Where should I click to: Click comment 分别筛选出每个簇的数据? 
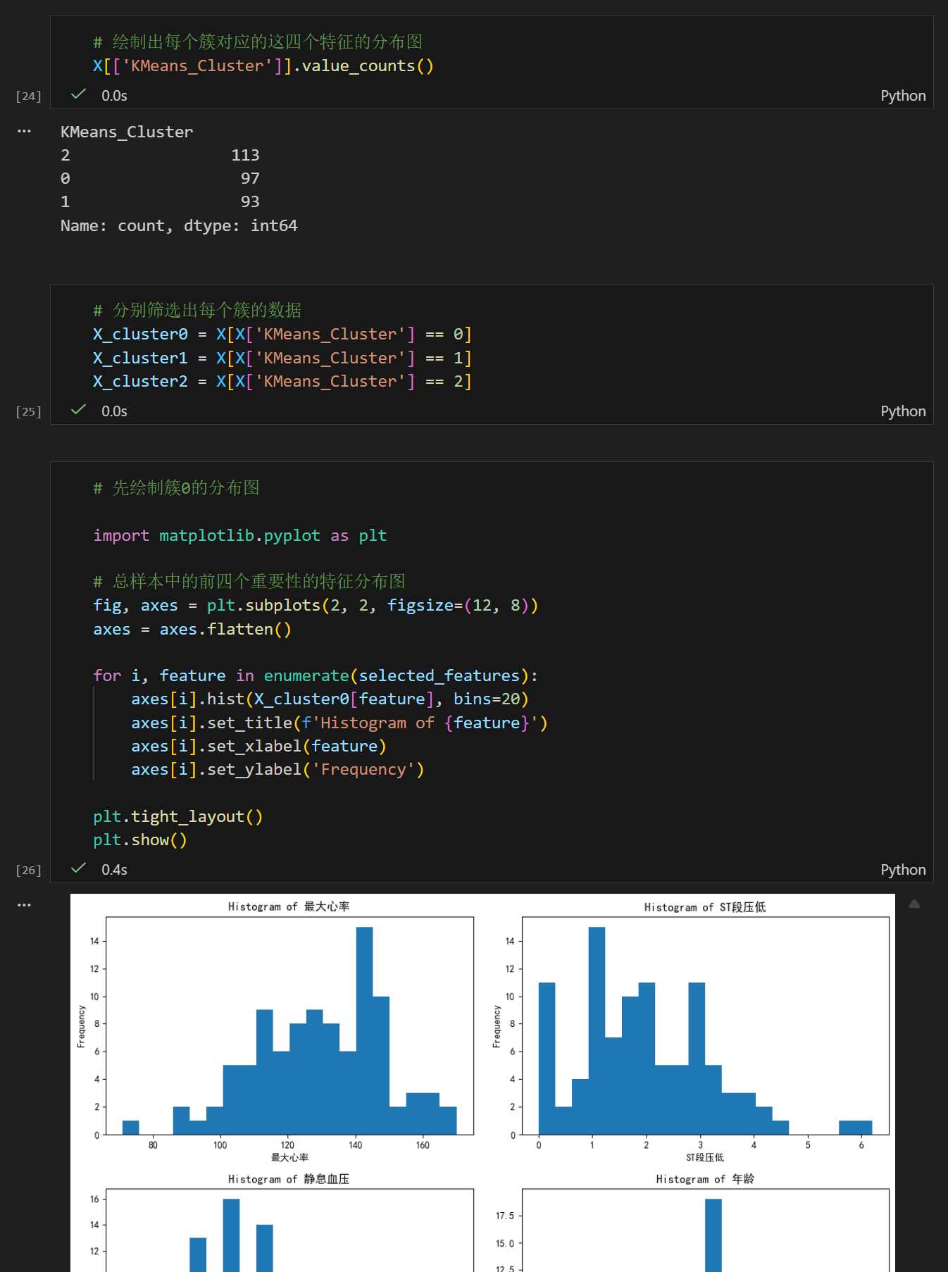(197, 310)
